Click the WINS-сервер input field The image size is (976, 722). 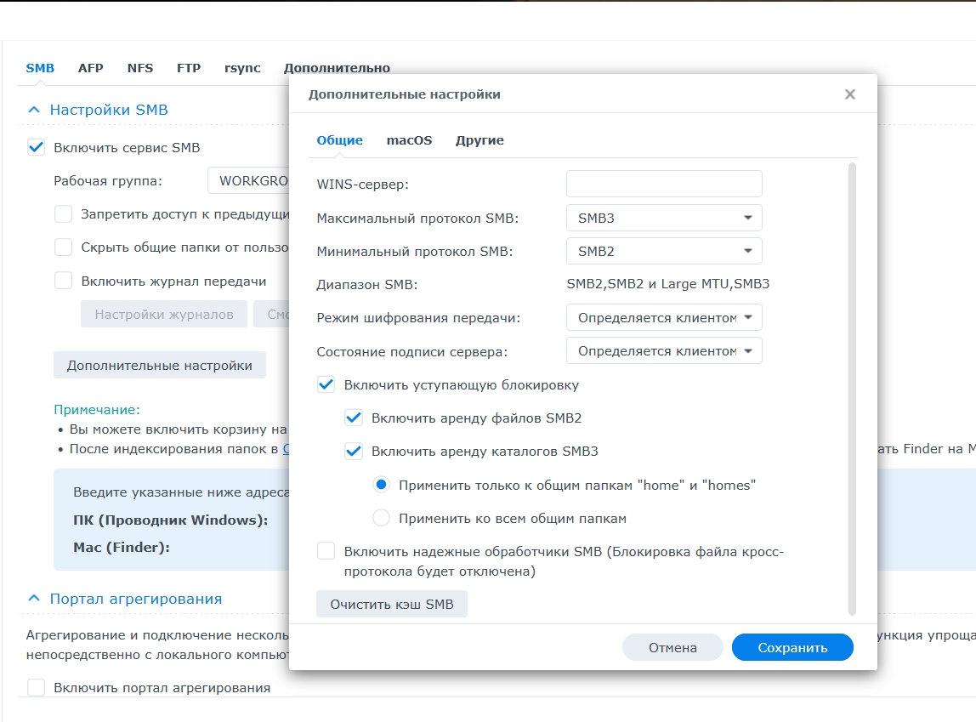[664, 184]
